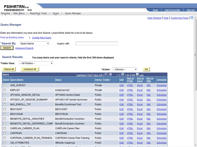
Task: Open the Help link
Action: (166, 18)
